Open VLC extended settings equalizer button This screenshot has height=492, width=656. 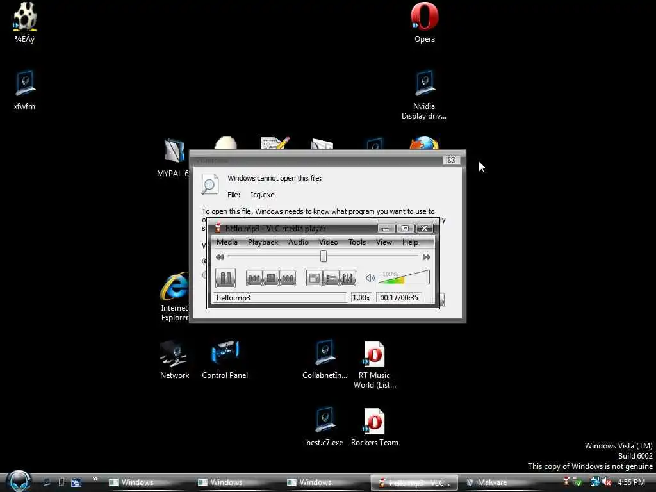pyautogui.click(x=348, y=278)
